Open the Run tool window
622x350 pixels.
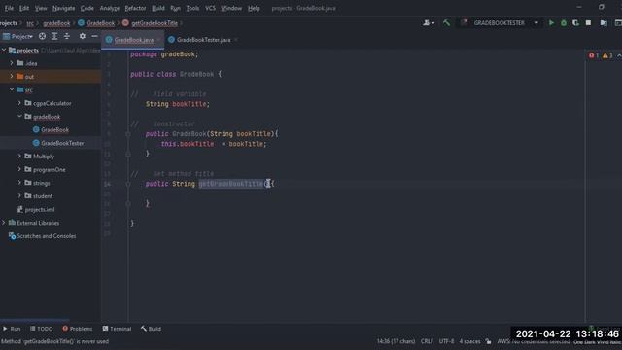pyautogui.click(x=12, y=329)
